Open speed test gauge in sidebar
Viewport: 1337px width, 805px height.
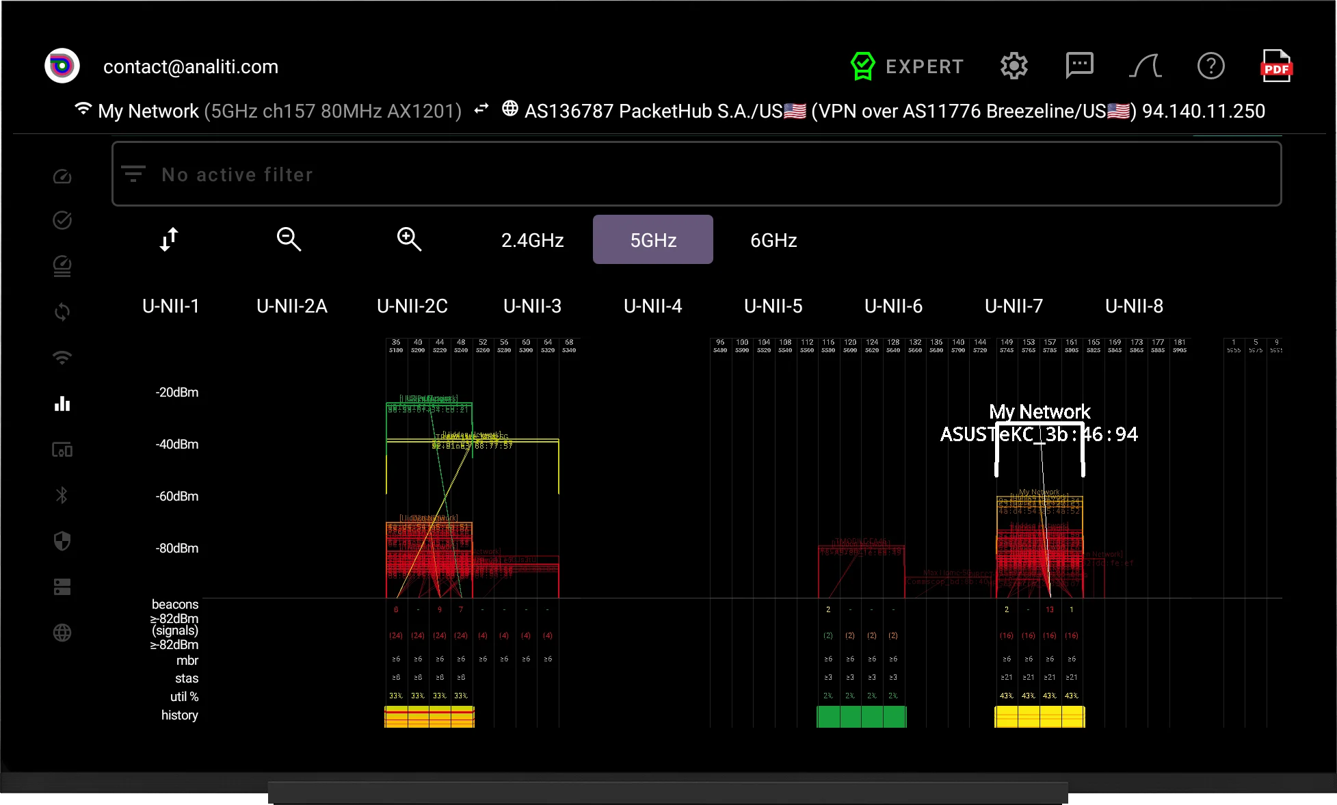62,176
